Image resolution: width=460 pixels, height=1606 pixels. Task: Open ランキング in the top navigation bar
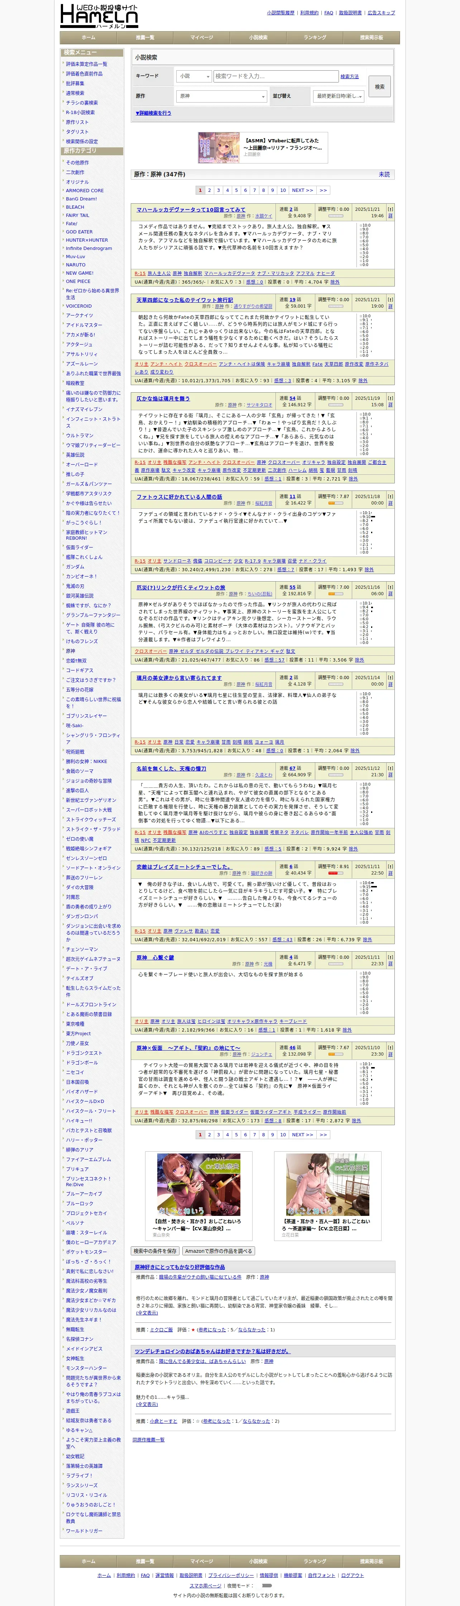click(315, 37)
